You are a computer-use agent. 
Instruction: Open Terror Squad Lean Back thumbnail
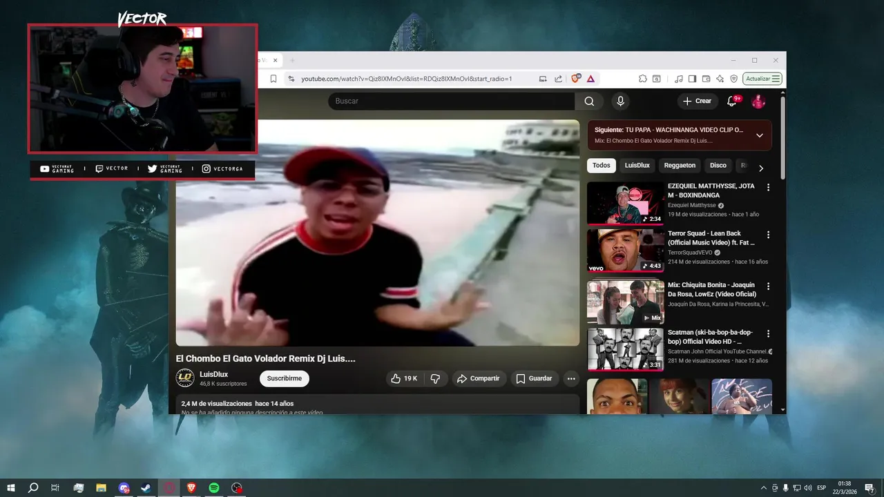626,251
